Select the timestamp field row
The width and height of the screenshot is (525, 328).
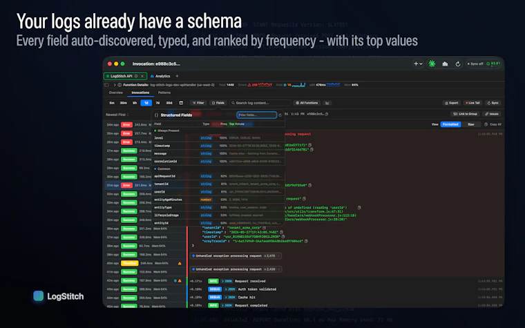218,146
